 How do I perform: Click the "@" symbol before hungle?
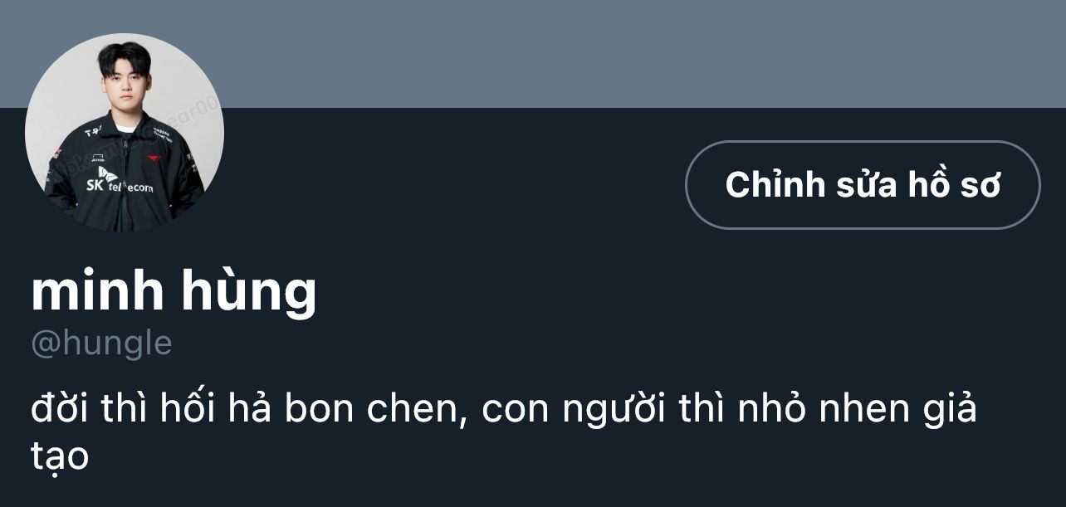(46, 344)
